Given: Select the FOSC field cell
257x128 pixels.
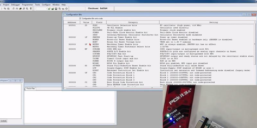Looking at the screenshot, I should tap(95, 26).
